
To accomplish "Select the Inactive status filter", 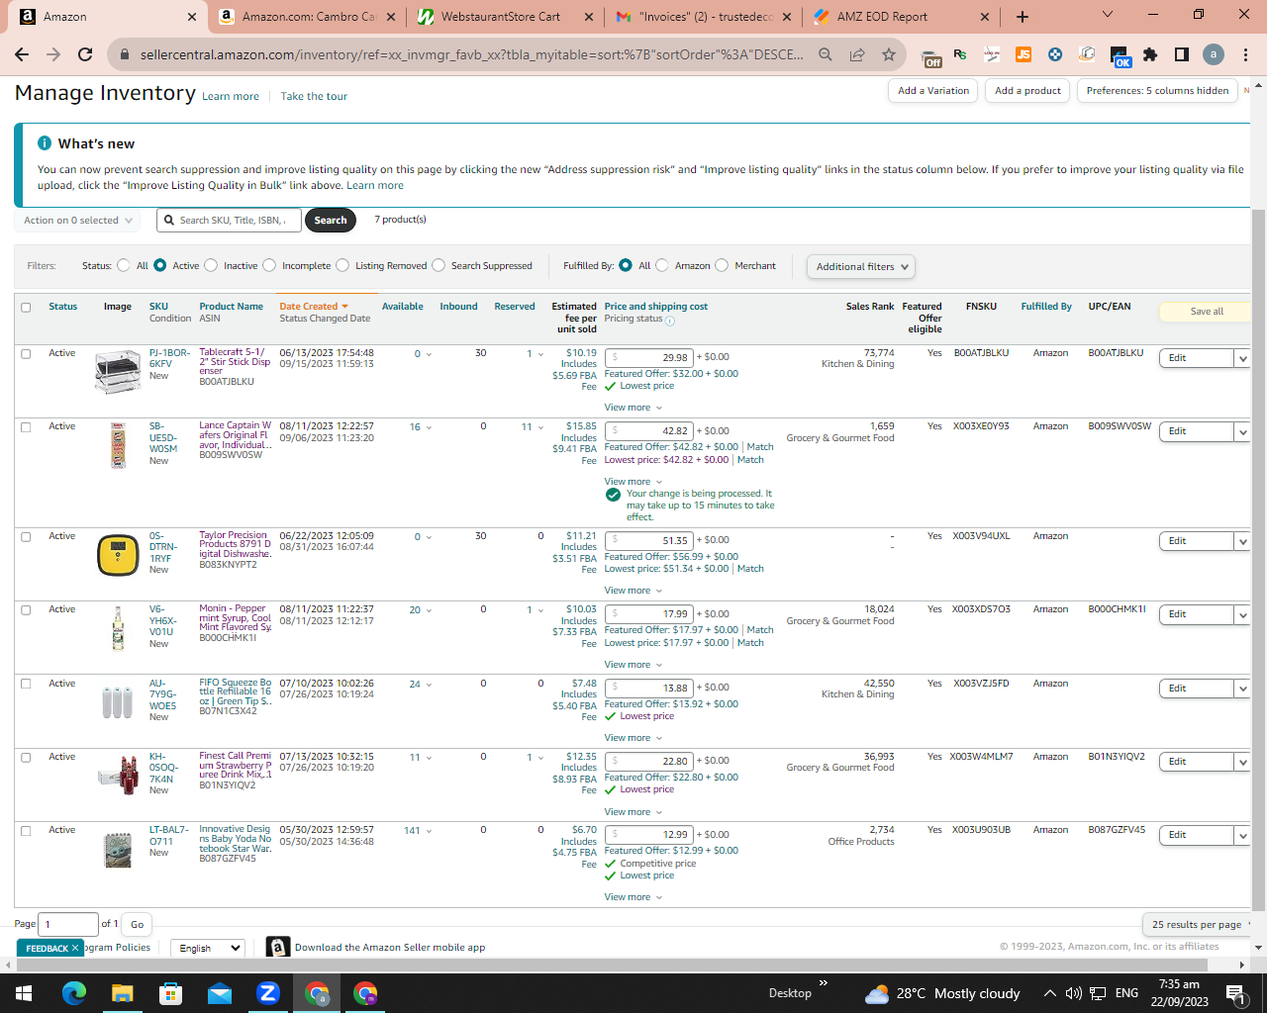I will 211,265.
